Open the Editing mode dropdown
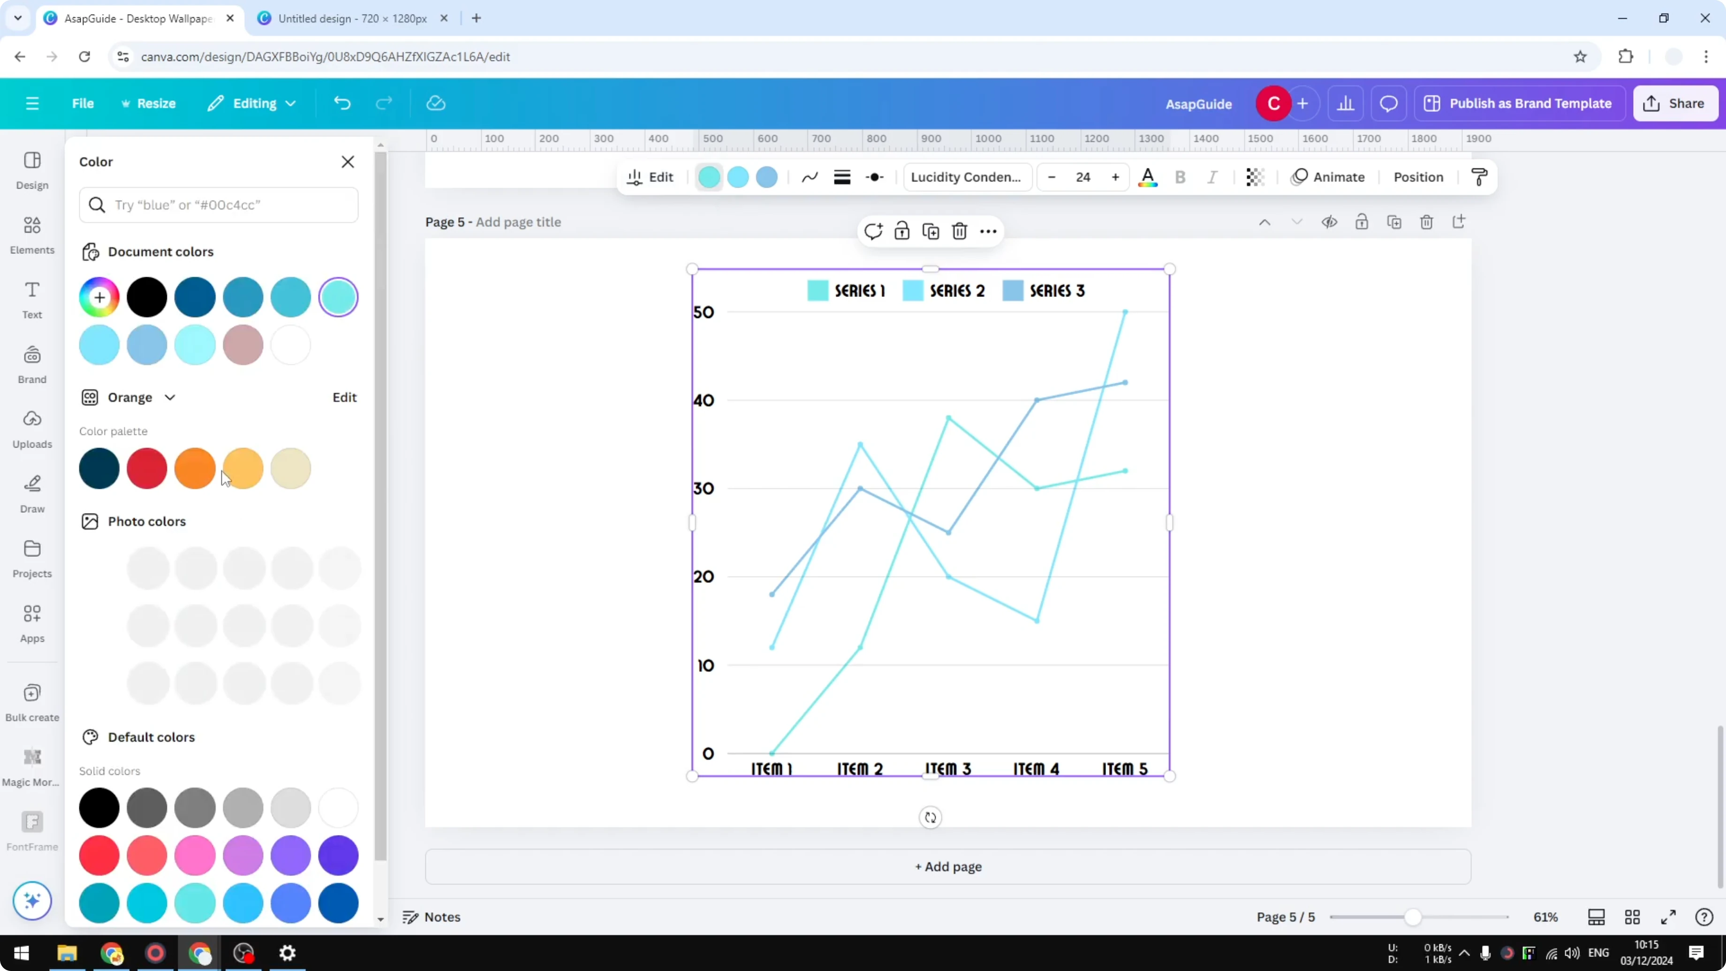1726x971 pixels. pyautogui.click(x=252, y=103)
